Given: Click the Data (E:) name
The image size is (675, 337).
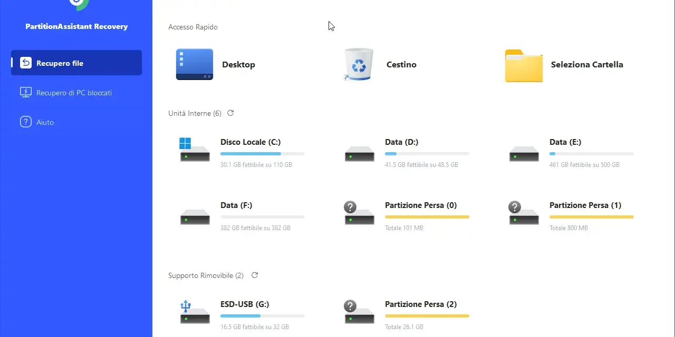Looking at the screenshot, I should (565, 142).
